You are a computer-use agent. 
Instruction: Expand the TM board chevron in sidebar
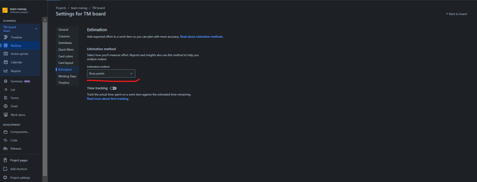click(36, 29)
